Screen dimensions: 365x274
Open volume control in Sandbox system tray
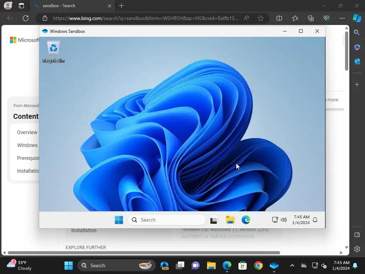284,220
